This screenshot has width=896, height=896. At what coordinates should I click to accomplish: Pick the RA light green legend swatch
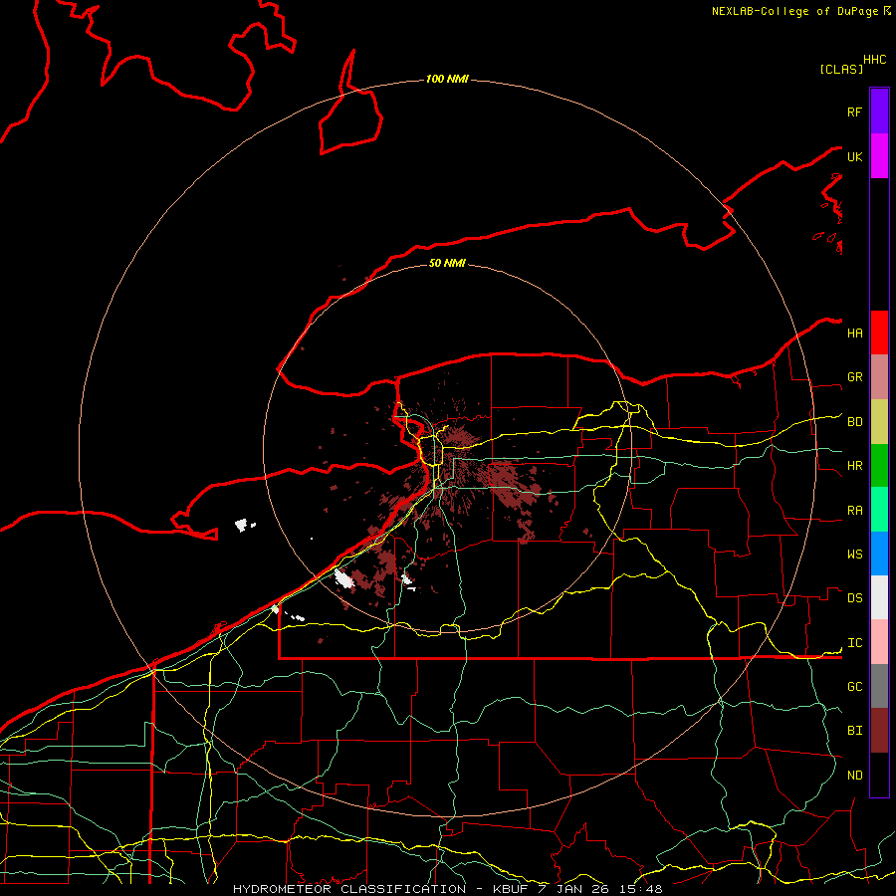pyautogui.click(x=879, y=510)
